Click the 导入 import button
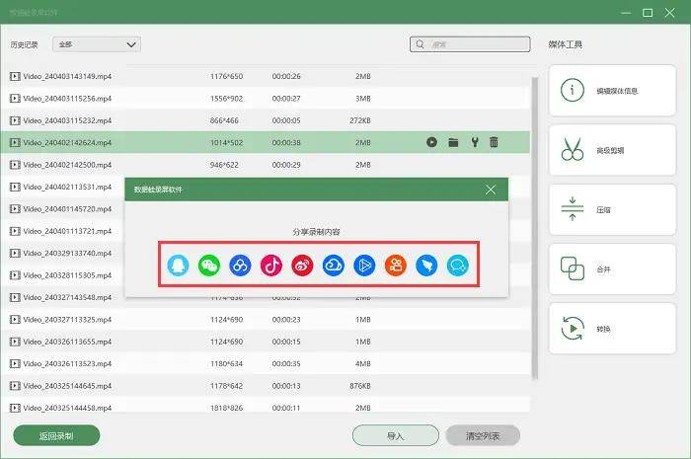Image resolution: width=691 pixels, height=459 pixels. pos(395,435)
